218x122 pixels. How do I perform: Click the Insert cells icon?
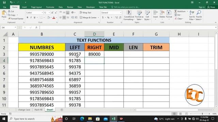pos(155,13)
